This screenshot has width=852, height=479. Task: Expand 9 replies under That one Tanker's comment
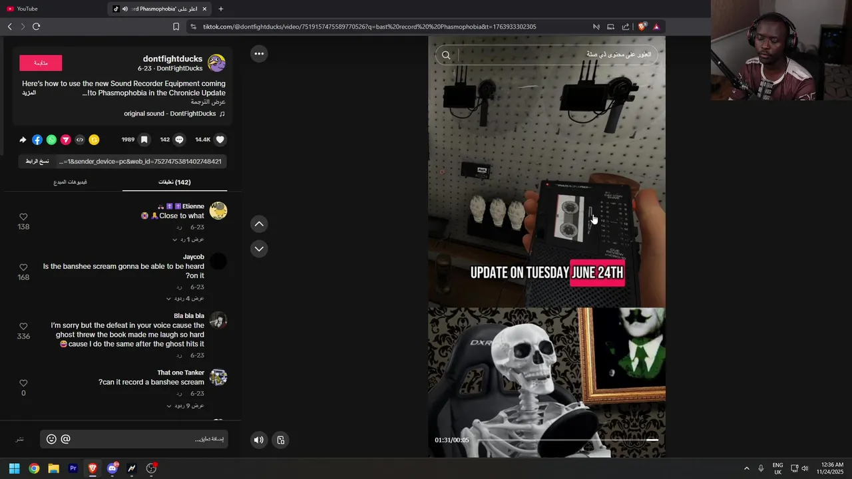(185, 406)
